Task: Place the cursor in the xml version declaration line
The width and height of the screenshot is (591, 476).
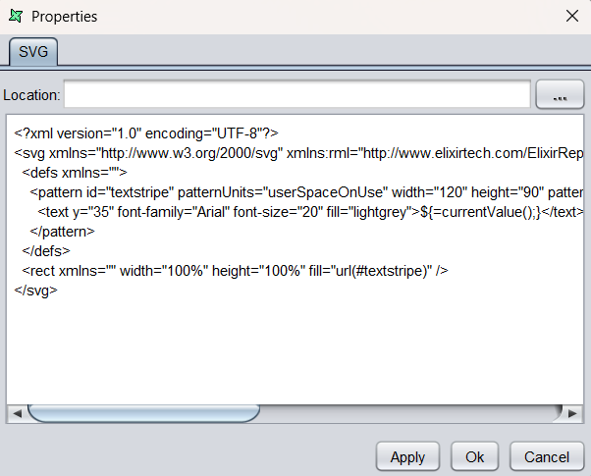Action: click(x=146, y=133)
